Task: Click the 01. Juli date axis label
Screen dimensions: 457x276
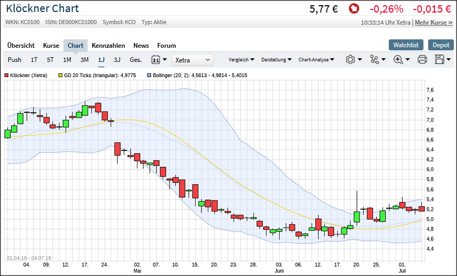Action: 402,268
